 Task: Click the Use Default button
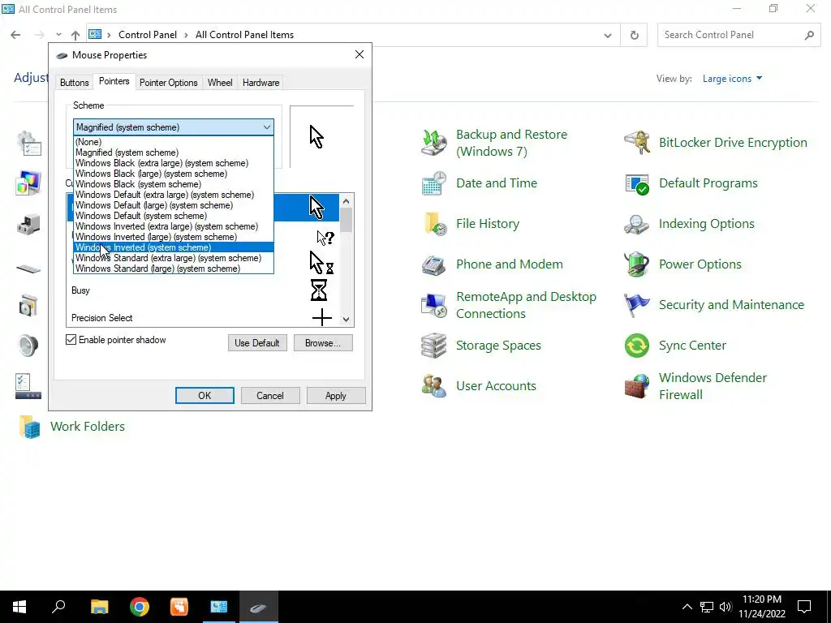[x=257, y=343]
